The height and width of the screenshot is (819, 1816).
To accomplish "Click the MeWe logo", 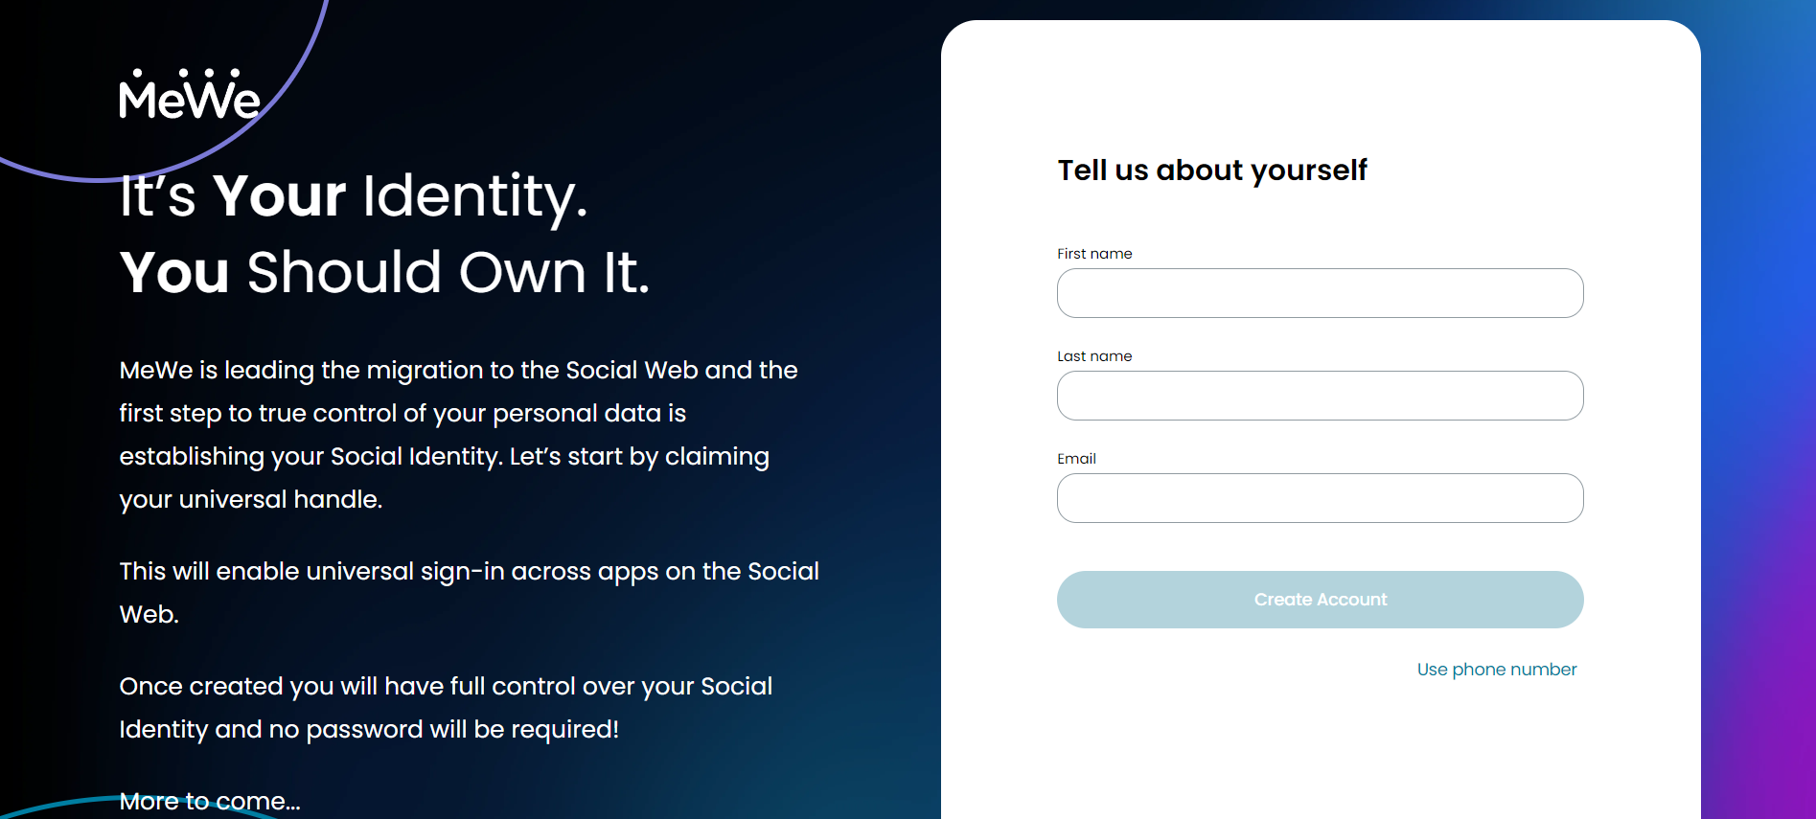I will [190, 94].
